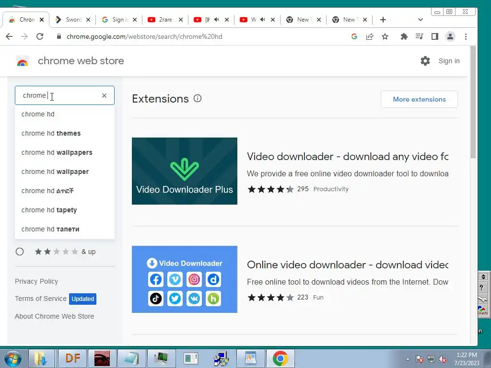Screen dimensions: 491x368
Task: Click the padlock site info icon
Action: [58, 36]
